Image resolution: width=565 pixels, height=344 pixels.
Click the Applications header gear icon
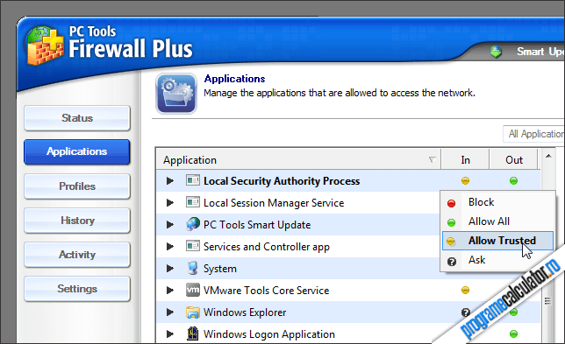tap(176, 94)
